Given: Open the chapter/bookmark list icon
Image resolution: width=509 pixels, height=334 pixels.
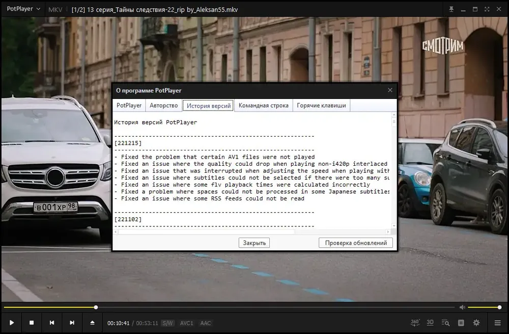Looking at the screenshot, I should click(x=461, y=323).
